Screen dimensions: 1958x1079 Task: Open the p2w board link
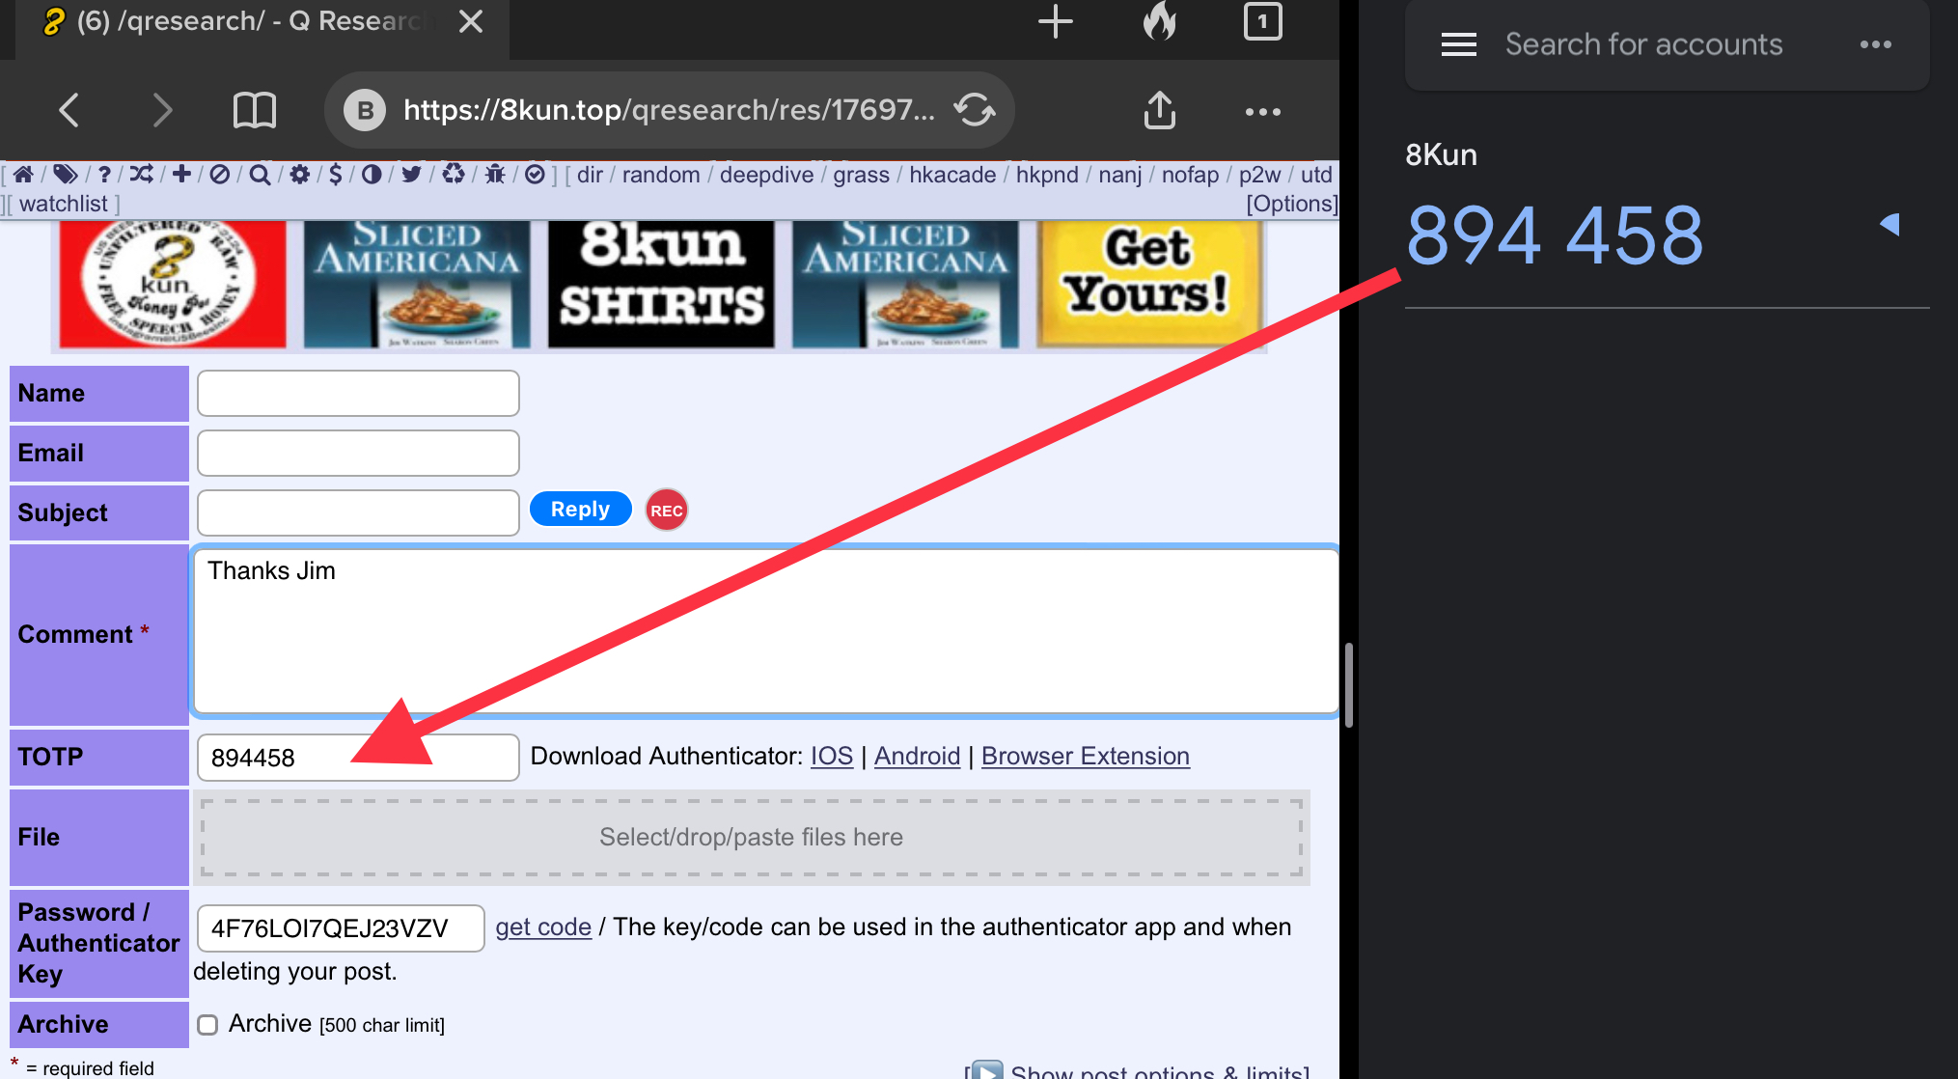(x=1259, y=175)
